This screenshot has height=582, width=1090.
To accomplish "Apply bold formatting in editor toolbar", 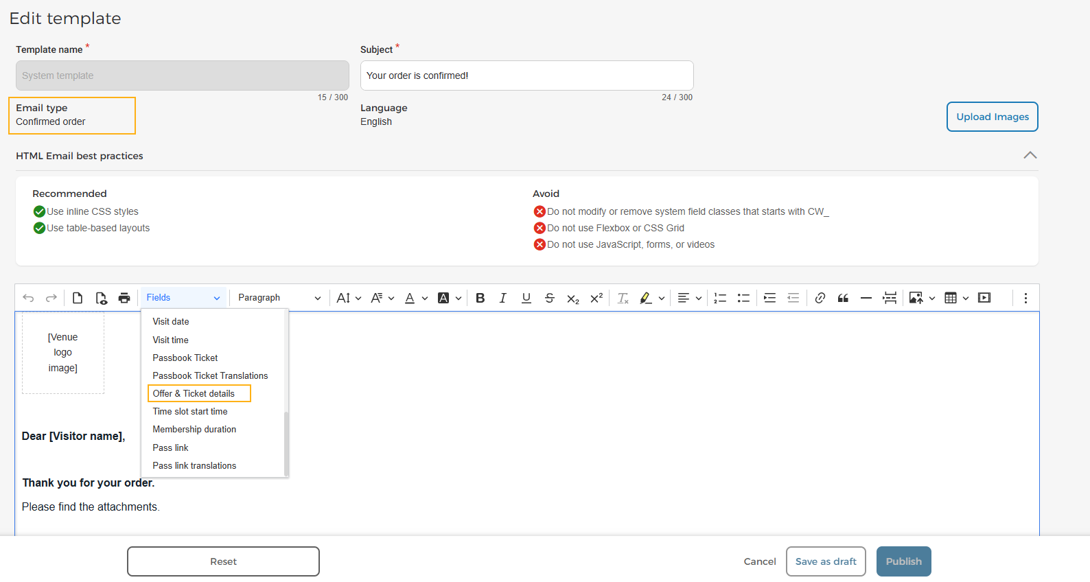I will pos(480,298).
